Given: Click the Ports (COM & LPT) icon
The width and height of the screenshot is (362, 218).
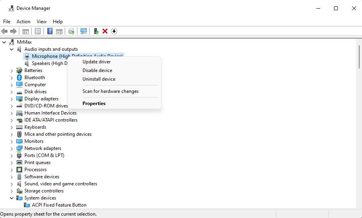Looking at the screenshot, I should 19,155.
